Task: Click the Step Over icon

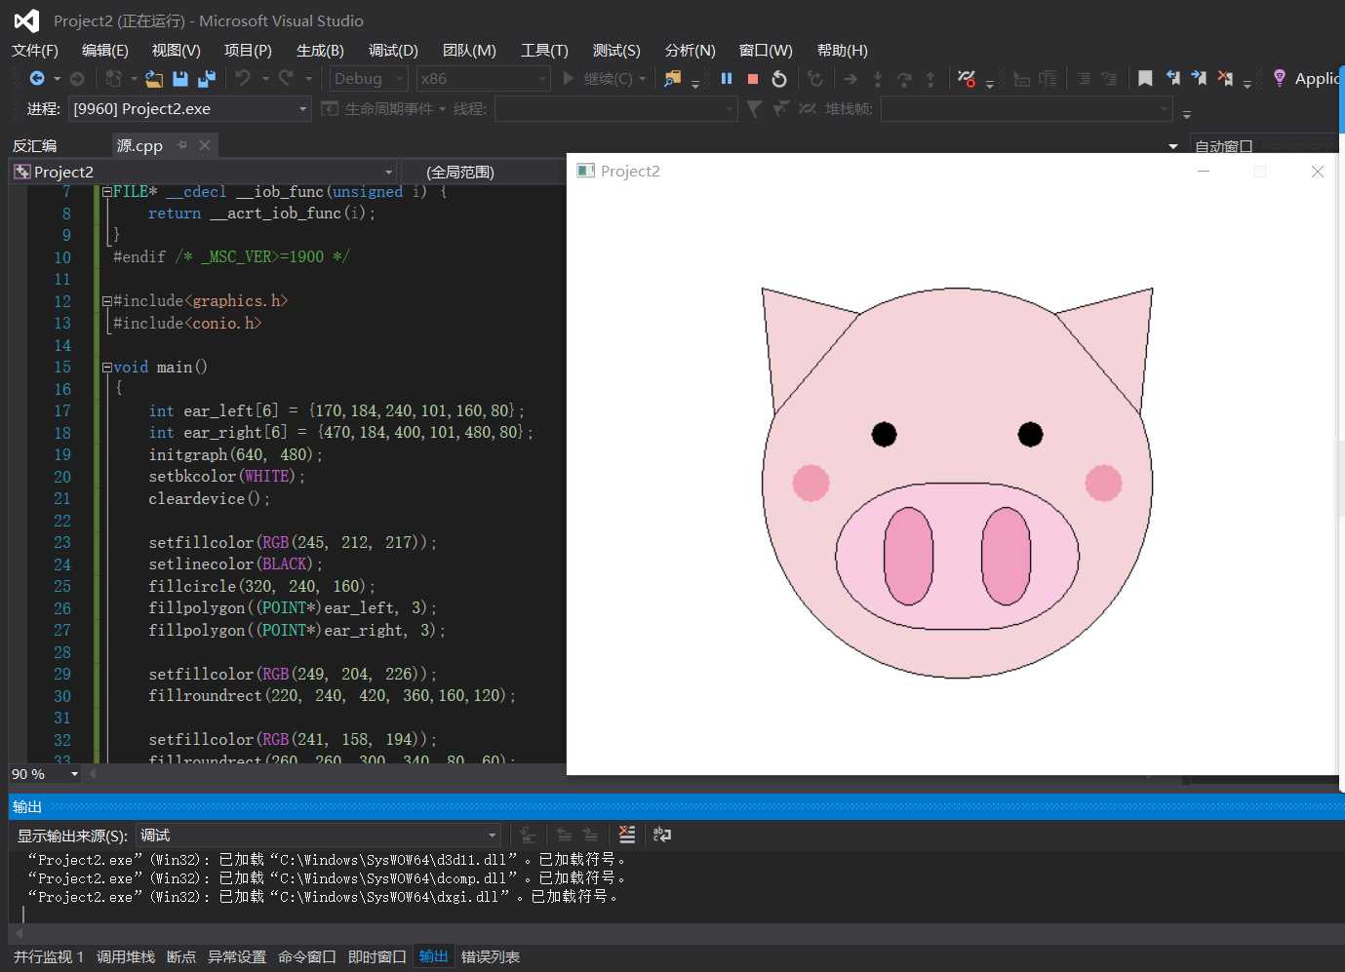Action: tap(904, 79)
